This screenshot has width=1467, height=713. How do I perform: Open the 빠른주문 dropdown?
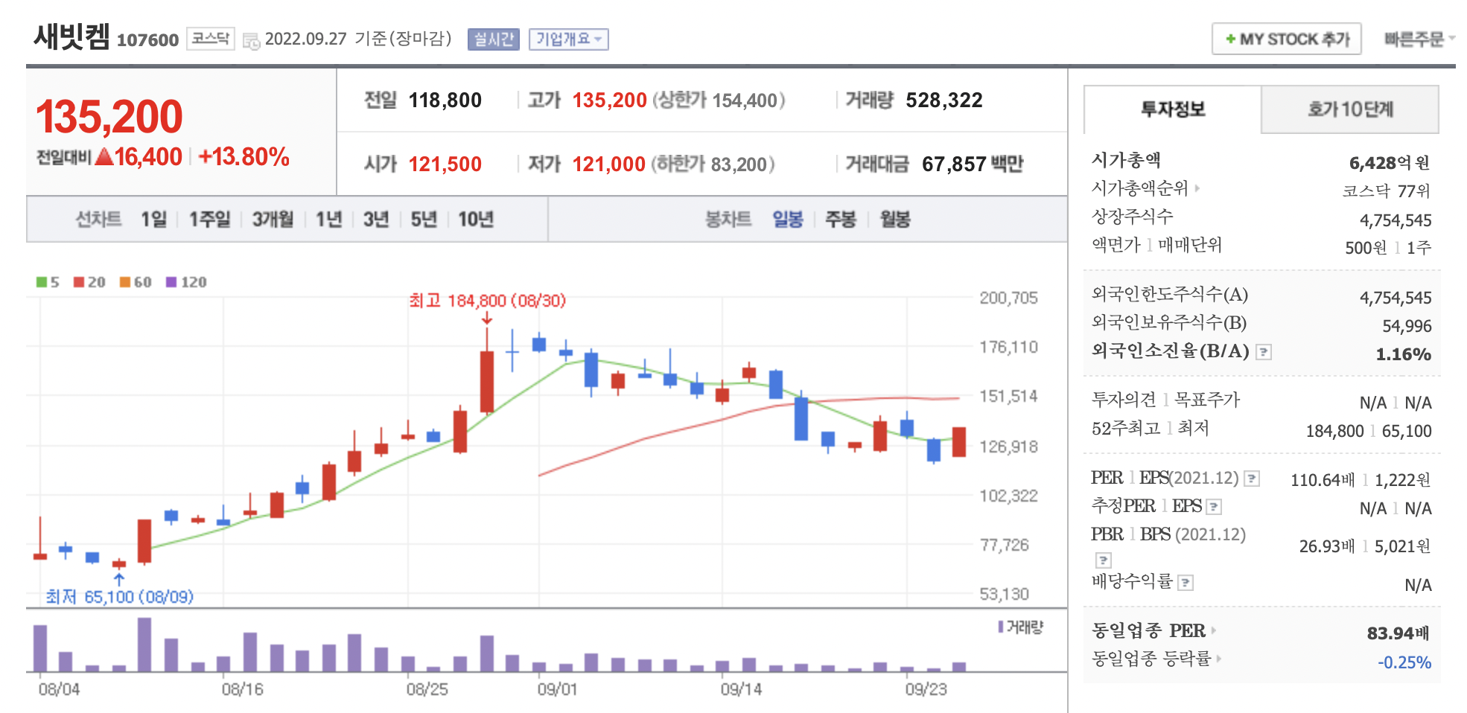click(1419, 39)
